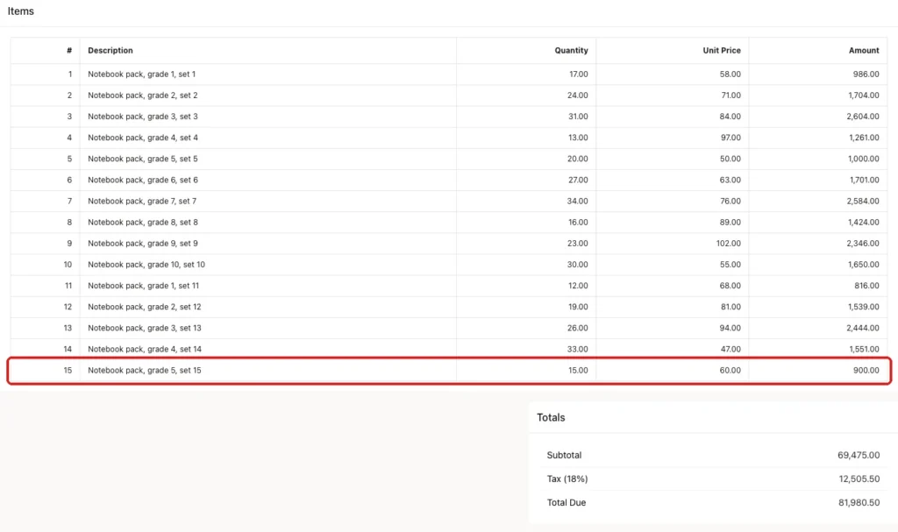Click unit price 94.00 in row 13
Image resolution: width=898 pixels, height=532 pixels.
731,328
